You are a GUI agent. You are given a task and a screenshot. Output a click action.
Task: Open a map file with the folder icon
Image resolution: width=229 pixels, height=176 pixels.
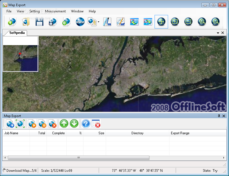pyautogui.click(x=26, y=22)
